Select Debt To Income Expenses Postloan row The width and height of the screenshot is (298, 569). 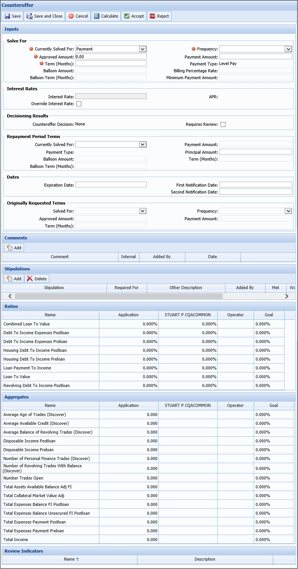pos(143,333)
